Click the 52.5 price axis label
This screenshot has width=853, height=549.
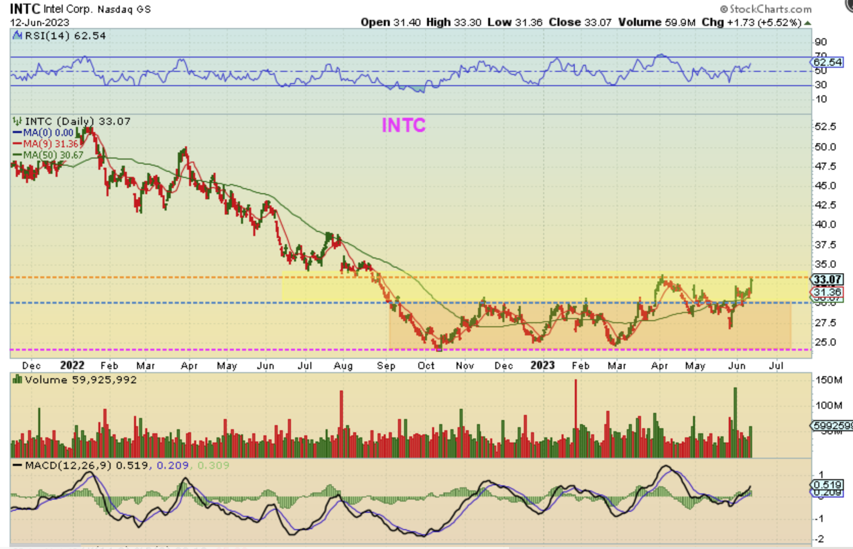coord(825,126)
